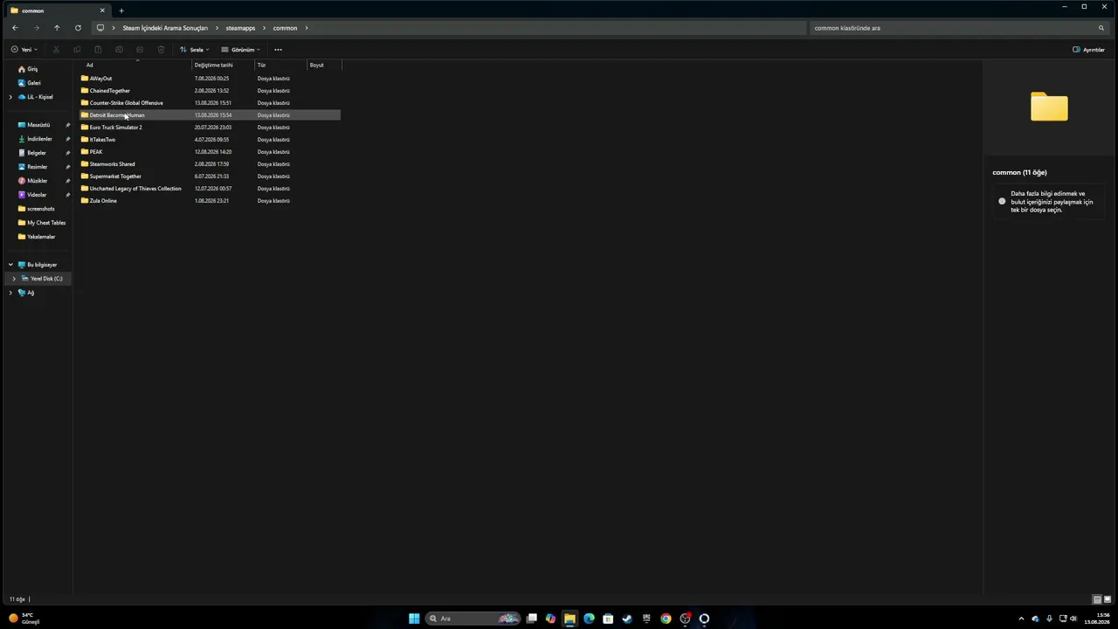Click the Rename toolbar icon
Viewport: 1118px width, 629px height.
119,50
